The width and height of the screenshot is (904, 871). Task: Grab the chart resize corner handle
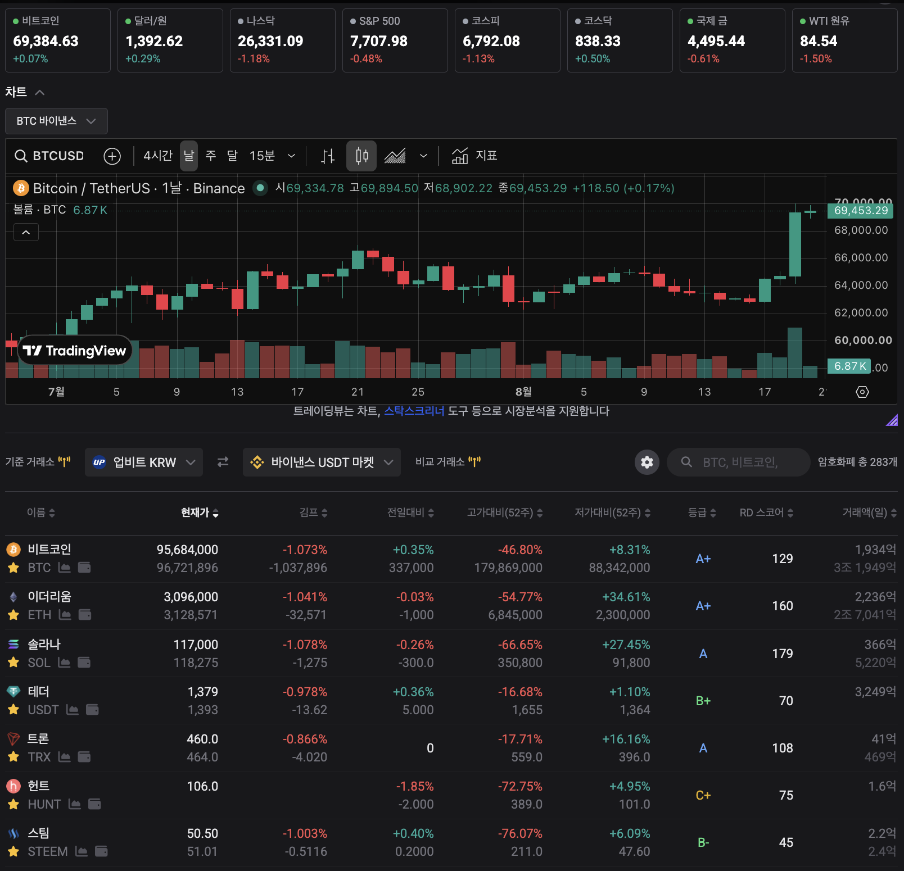(x=892, y=420)
